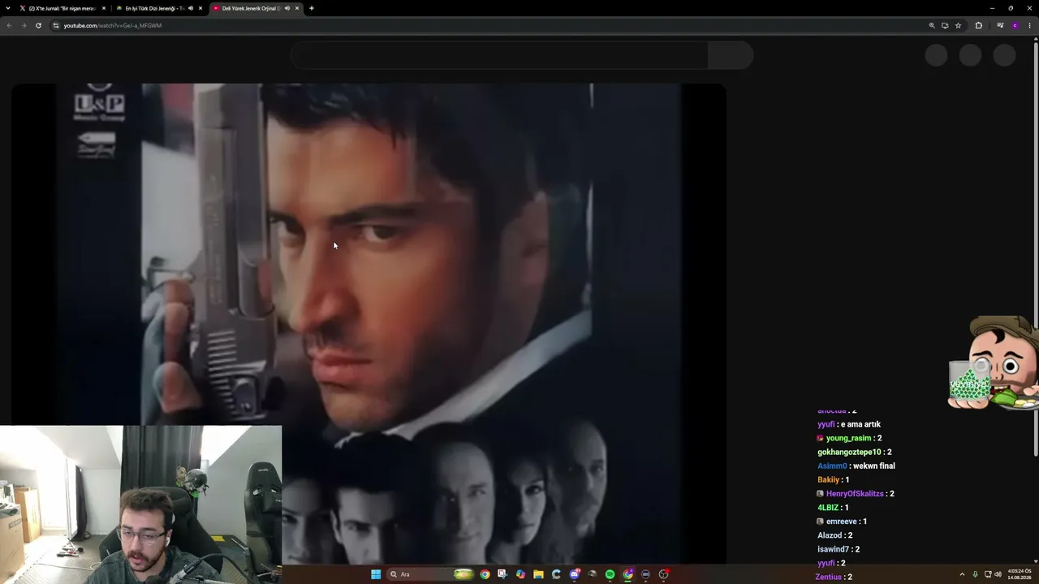Open the taskbar volume control
1039x584 pixels.
pyautogui.click(x=998, y=574)
